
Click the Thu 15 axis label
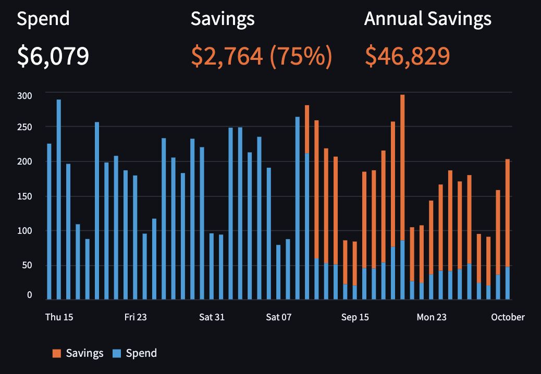(59, 317)
